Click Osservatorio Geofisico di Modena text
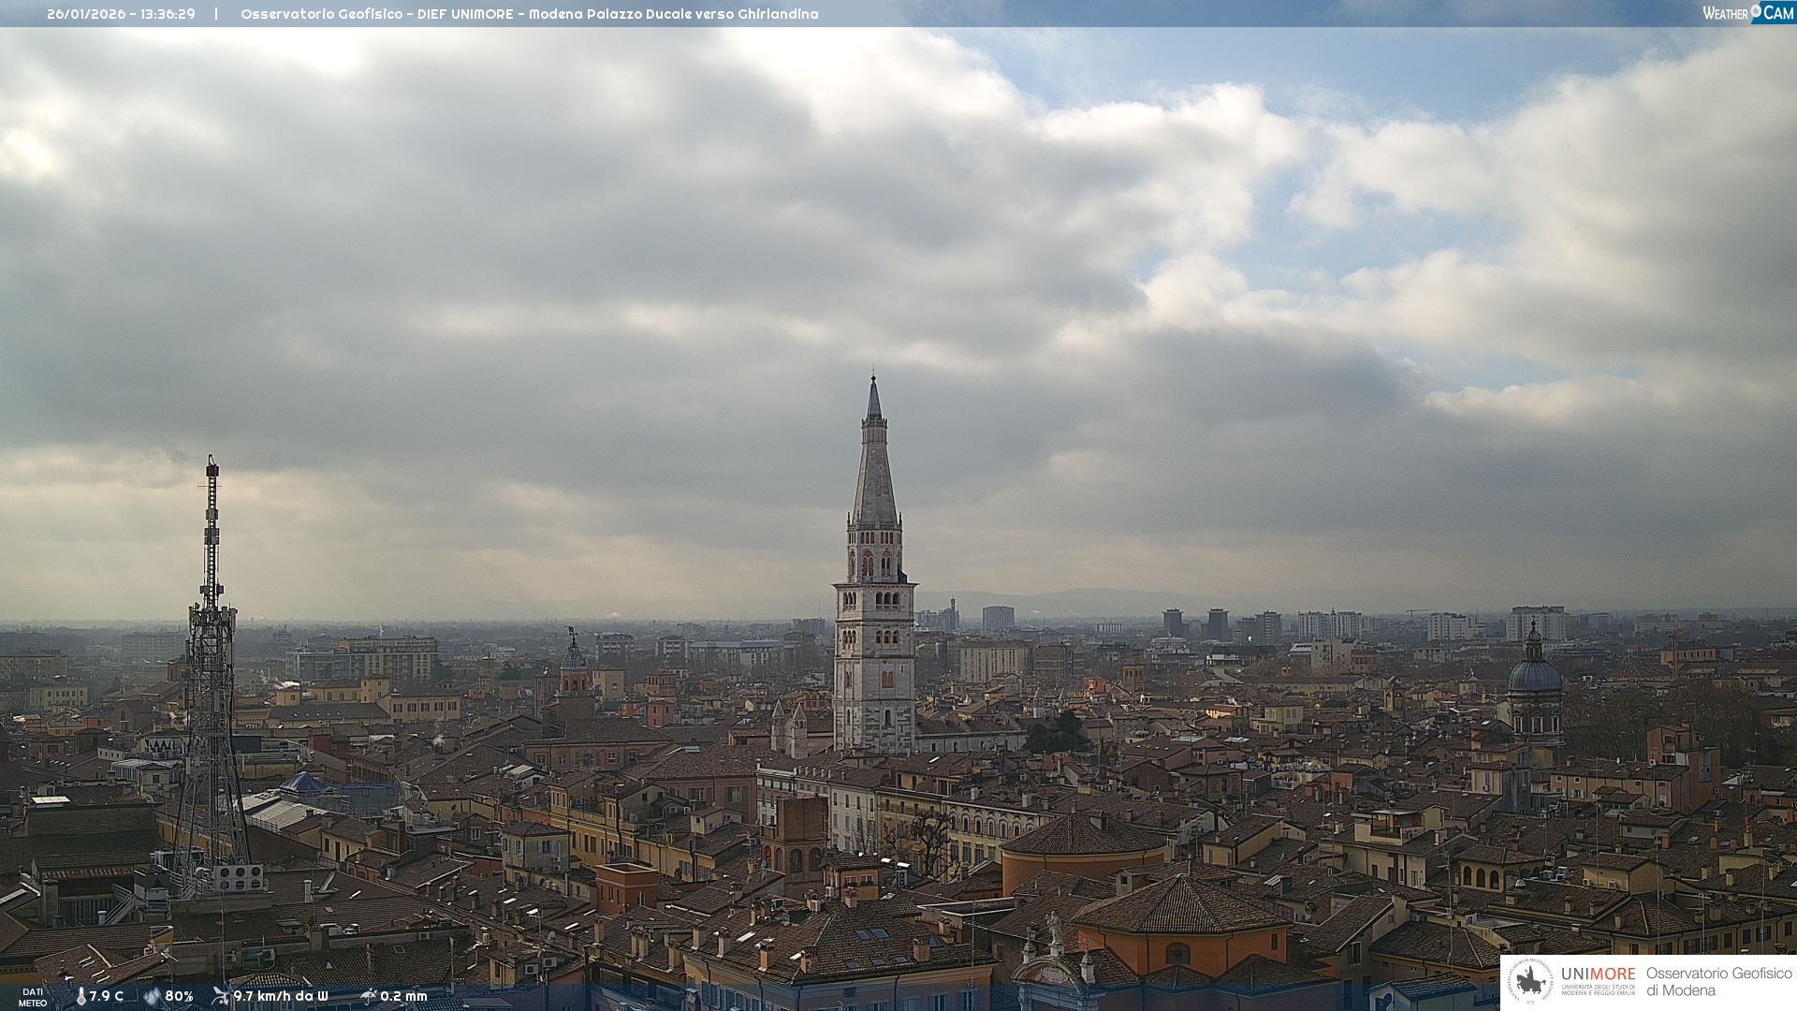The width and height of the screenshot is (1797, 1011). coord(1718,982)
